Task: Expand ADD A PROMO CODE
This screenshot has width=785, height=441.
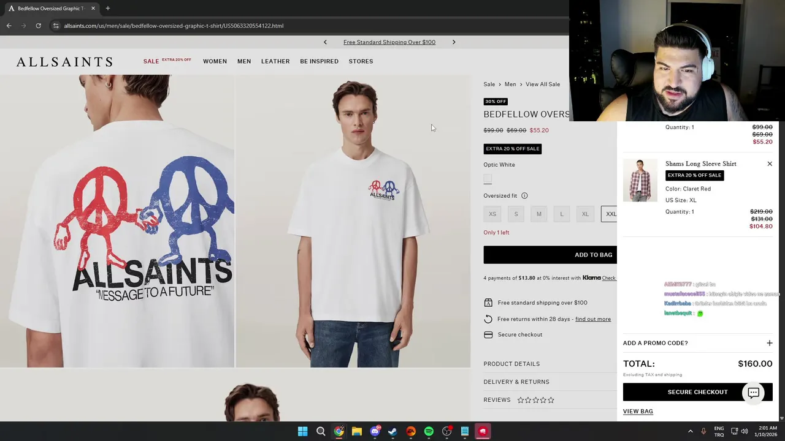Action: (x=698, y=343)
